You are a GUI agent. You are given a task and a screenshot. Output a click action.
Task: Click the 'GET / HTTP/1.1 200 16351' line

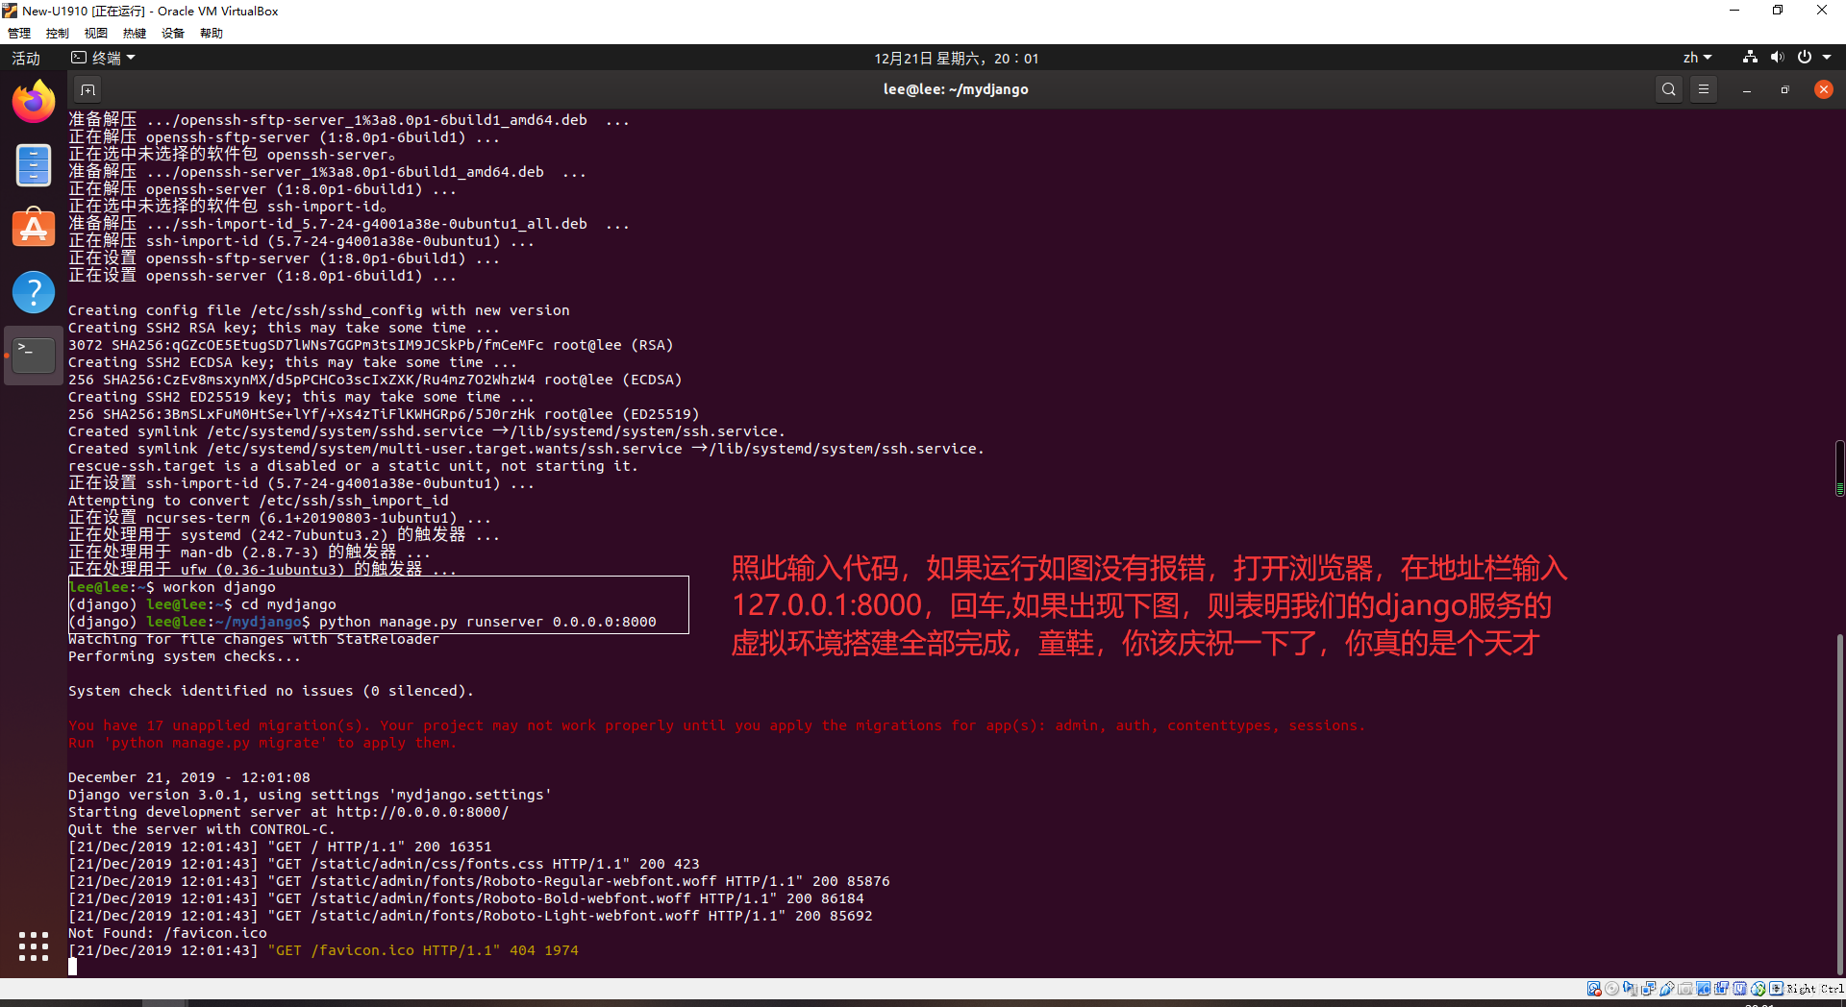point(280,847)
